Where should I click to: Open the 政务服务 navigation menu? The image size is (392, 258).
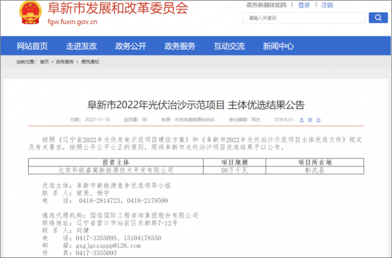pos(180,46)
